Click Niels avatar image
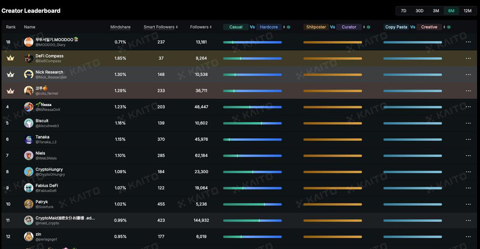 [x=28, y=155]
